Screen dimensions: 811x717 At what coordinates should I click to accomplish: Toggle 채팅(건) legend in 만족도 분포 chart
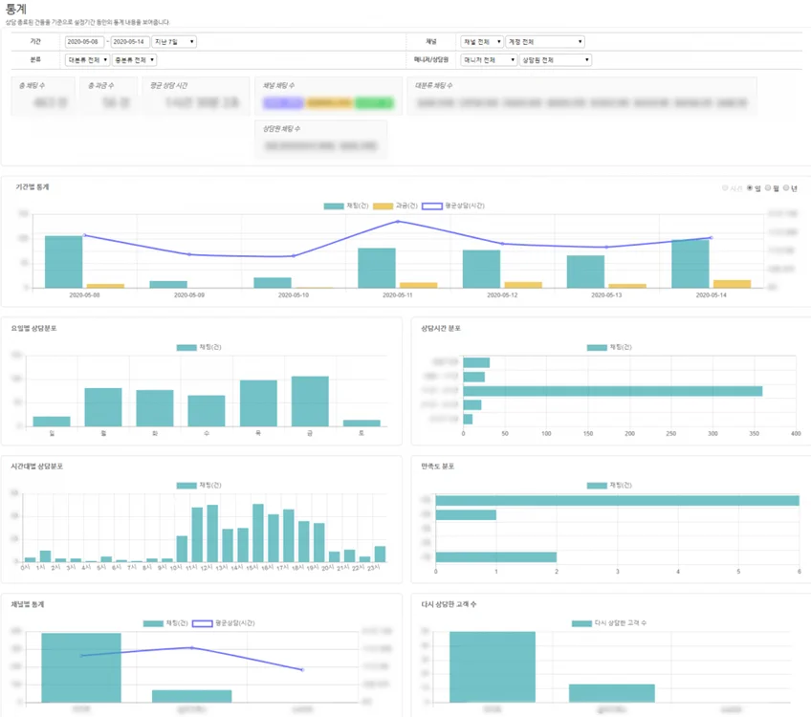tap(608, 485)
